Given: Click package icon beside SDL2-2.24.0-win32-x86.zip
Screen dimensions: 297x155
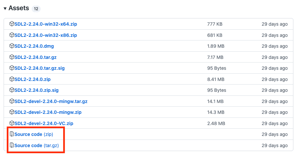Looking at the screenshot, I should pyautogui.click(x=12, y=35).
